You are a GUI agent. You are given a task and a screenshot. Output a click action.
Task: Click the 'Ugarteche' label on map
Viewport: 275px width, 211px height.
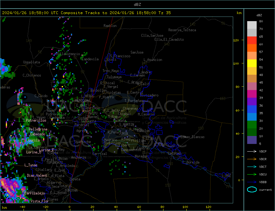click(x=82, y=142)
